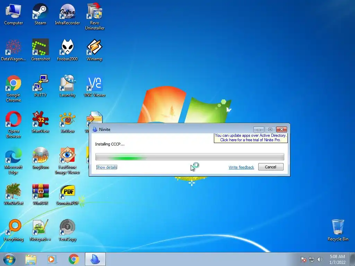Screen dimensions: 355x266
Task: Select the DataWagon desktop shortcut
Action: click(x=14, y=50)
